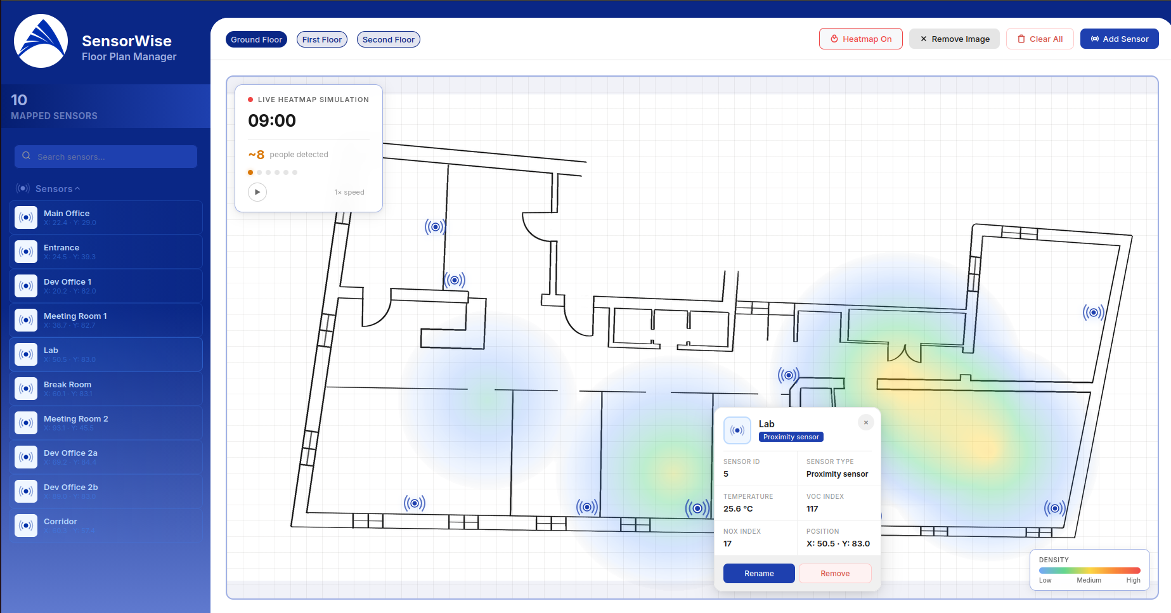Image resolution: width=1171 pixels, height=613 pixels.
Task: Close the Lab sensor popup
Action: 866,422
